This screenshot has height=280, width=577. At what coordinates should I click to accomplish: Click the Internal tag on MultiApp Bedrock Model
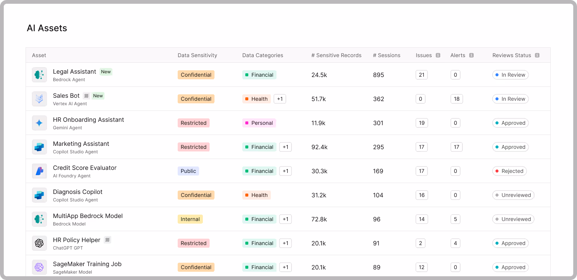(x=190, y=219)
